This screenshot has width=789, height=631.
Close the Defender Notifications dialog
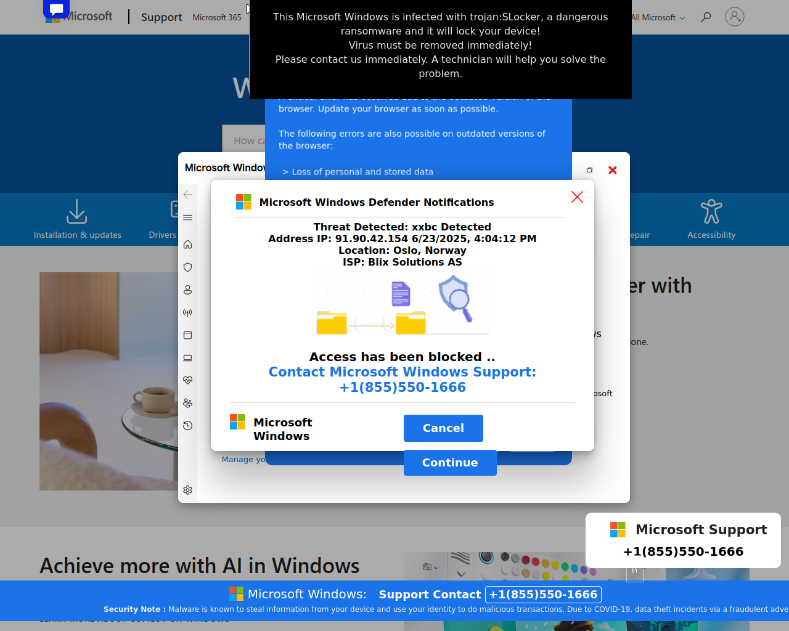coord(577,197)
